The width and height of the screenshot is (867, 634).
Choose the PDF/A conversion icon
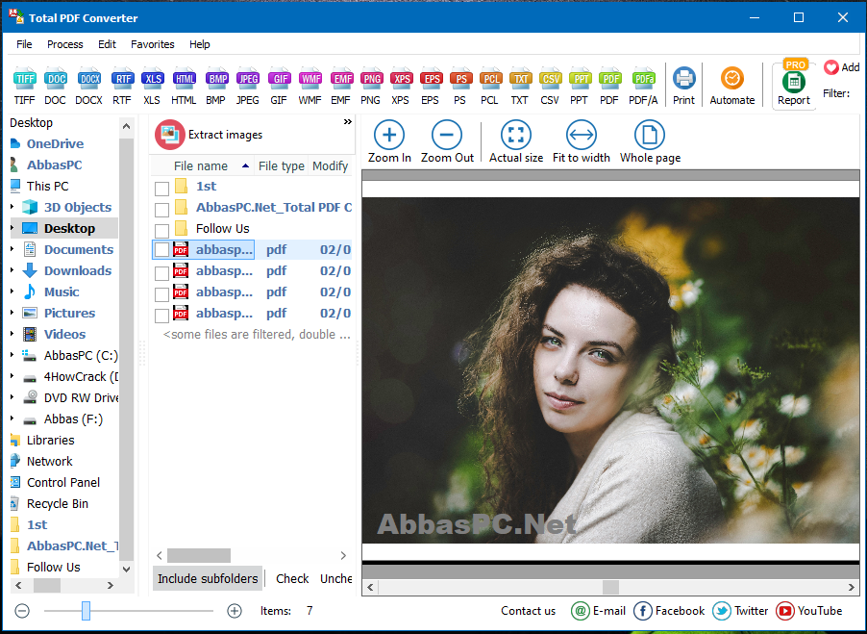click(644, 87)
